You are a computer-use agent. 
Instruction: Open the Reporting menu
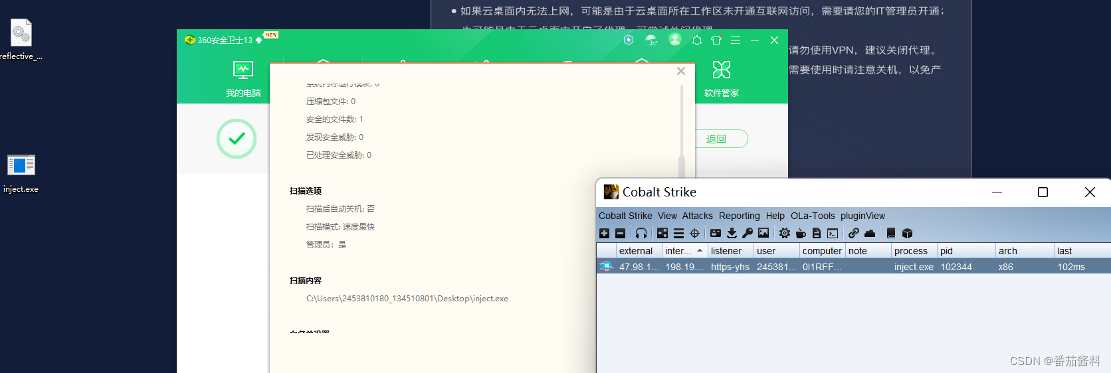click(739, 216)
